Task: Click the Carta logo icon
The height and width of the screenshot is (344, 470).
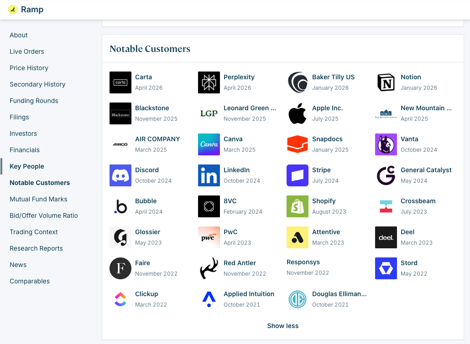Action: [120, 82]
